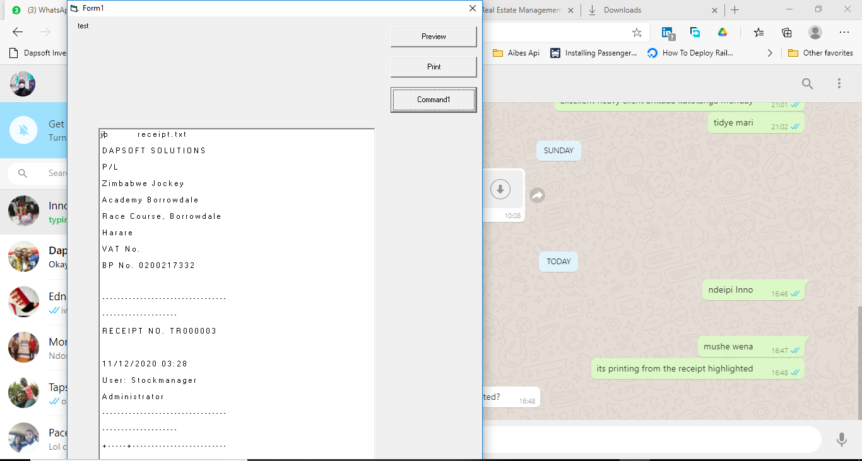Open Installing Passenger bookmark
This screenshot has width=862, height=461.
594,53
